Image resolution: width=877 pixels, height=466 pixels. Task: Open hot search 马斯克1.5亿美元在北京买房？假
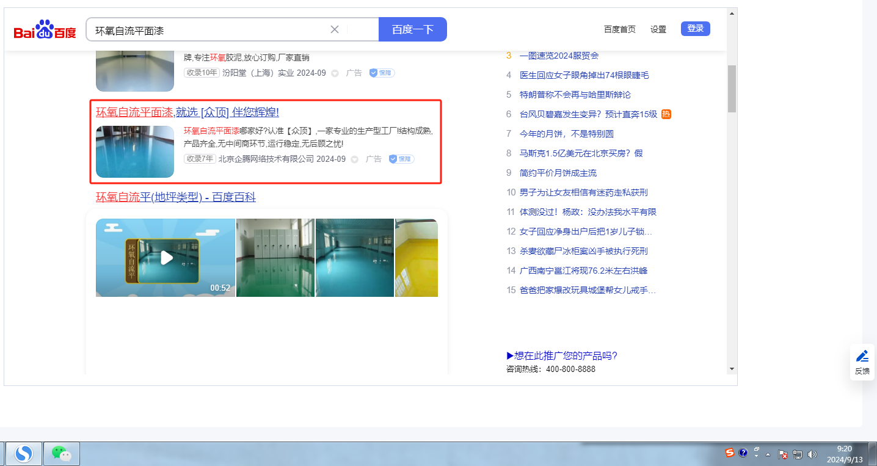pos(581,153)
